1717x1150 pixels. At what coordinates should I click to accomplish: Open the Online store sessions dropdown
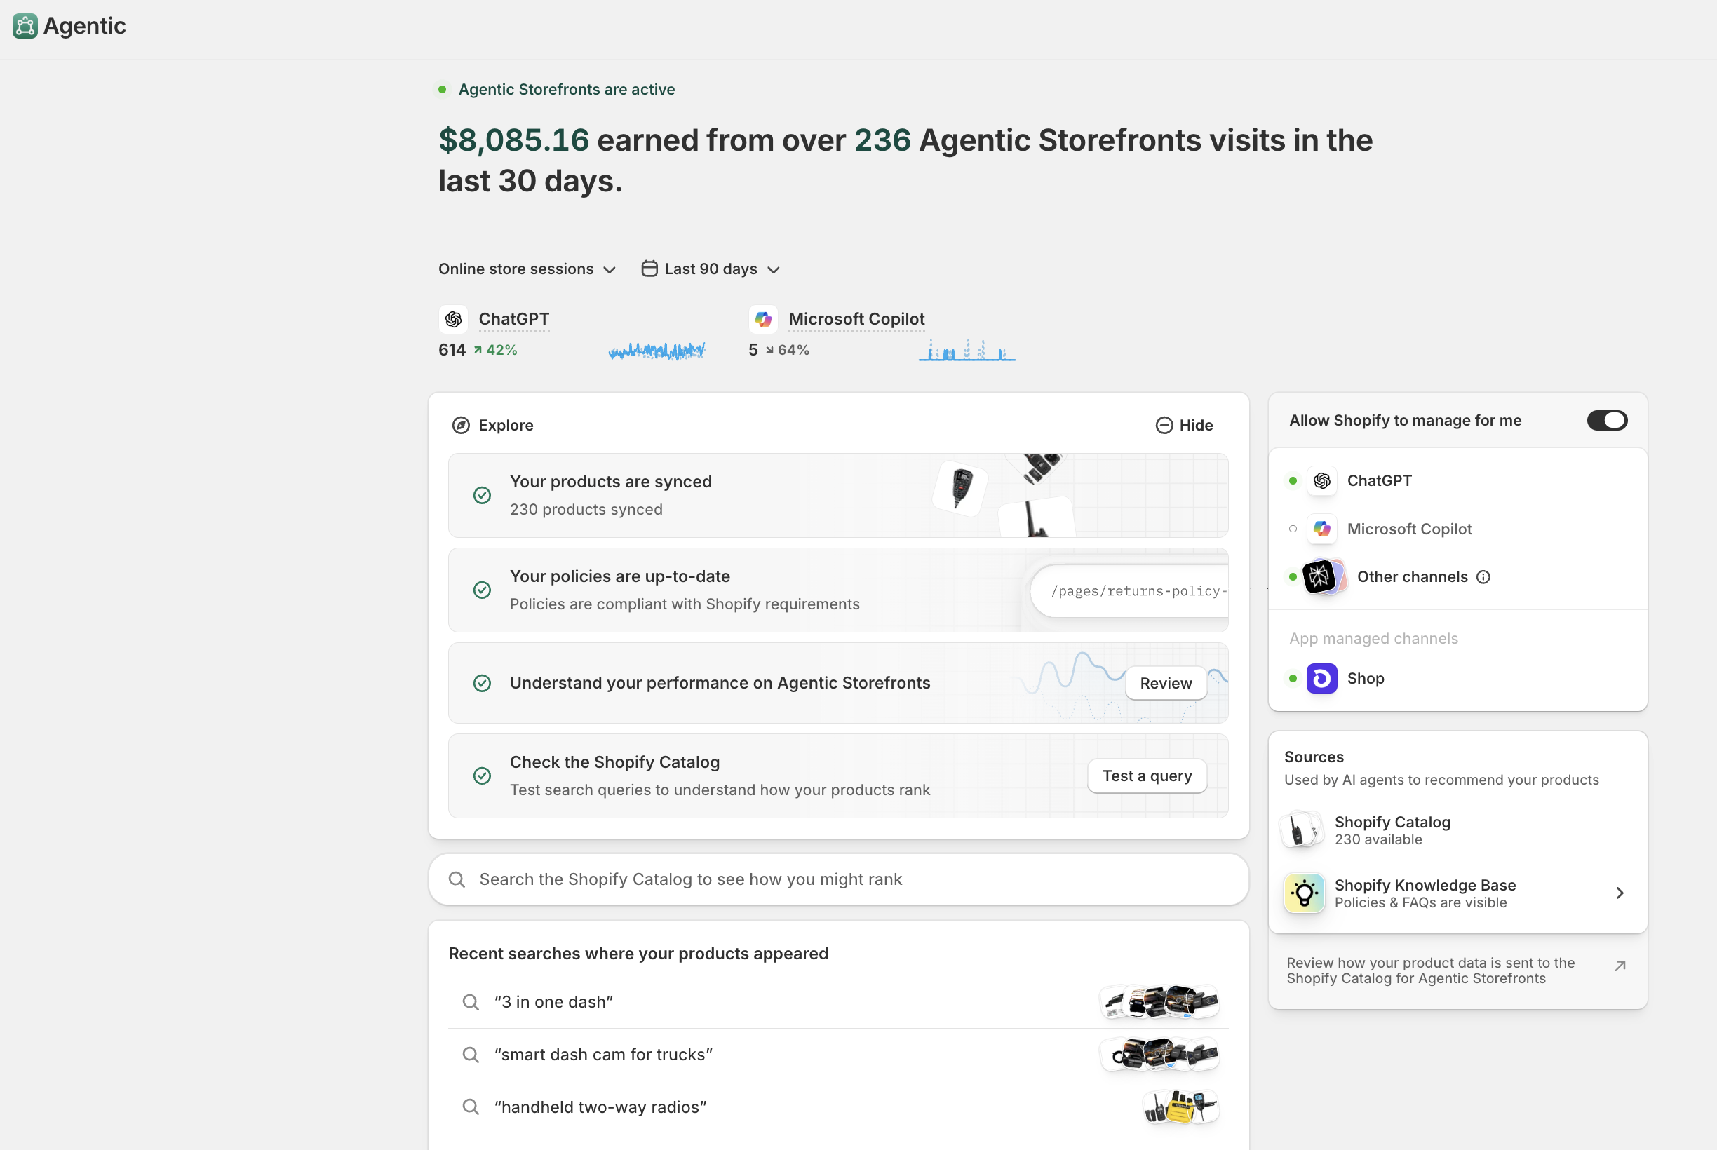[527, 269]
